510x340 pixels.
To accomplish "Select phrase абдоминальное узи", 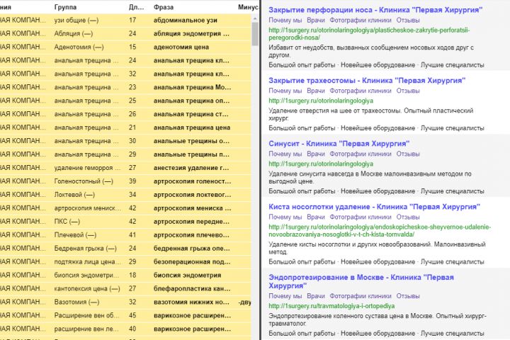I will [186, 20].
